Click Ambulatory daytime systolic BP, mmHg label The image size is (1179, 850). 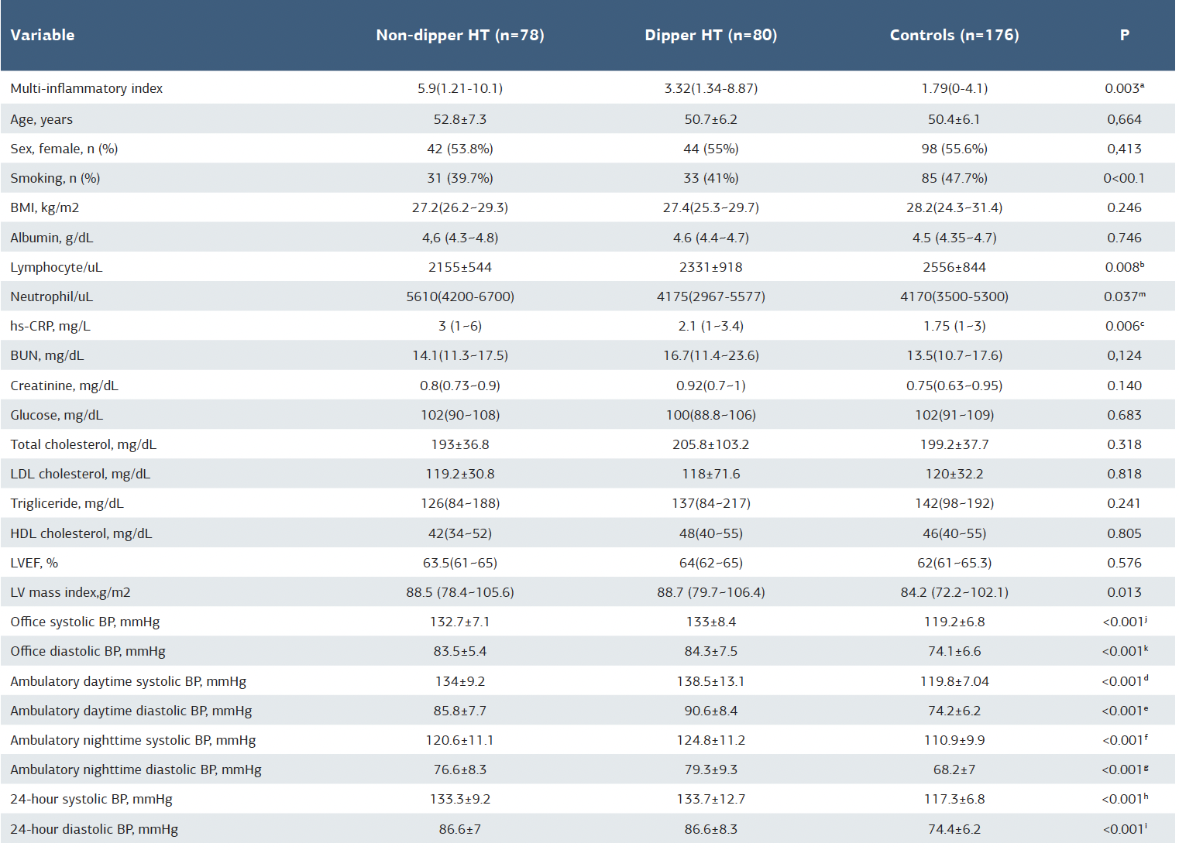pyautogui.click(x=129, y=681)
